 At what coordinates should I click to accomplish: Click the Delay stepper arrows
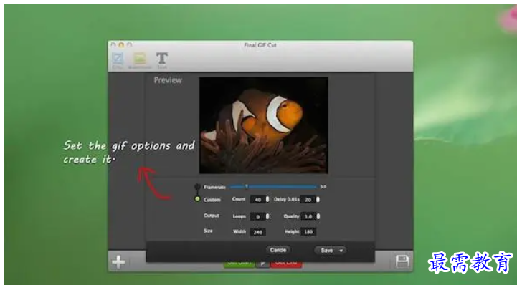318,200
